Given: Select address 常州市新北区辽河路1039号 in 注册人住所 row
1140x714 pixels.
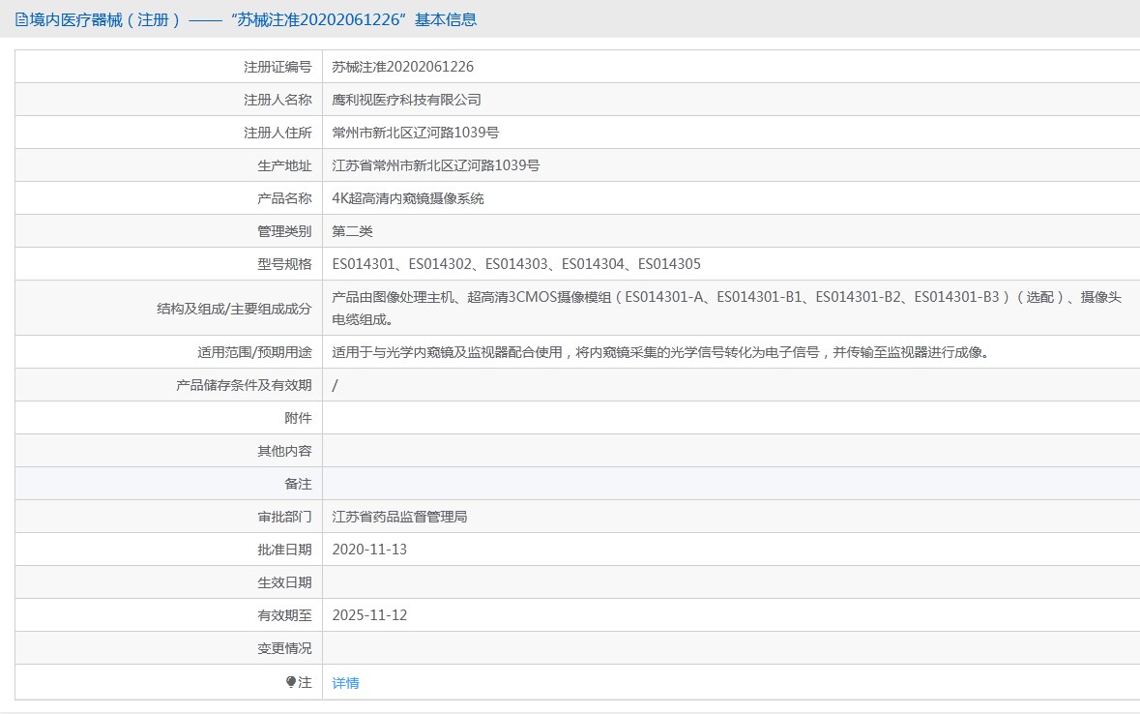Looking at the screenshot, I should [x=416, y=133].
